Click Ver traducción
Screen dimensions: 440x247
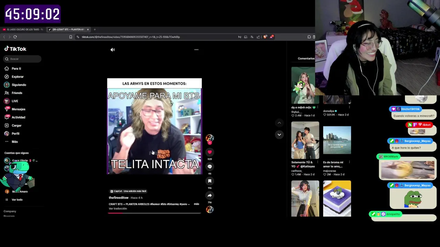(x=118, y=209)
